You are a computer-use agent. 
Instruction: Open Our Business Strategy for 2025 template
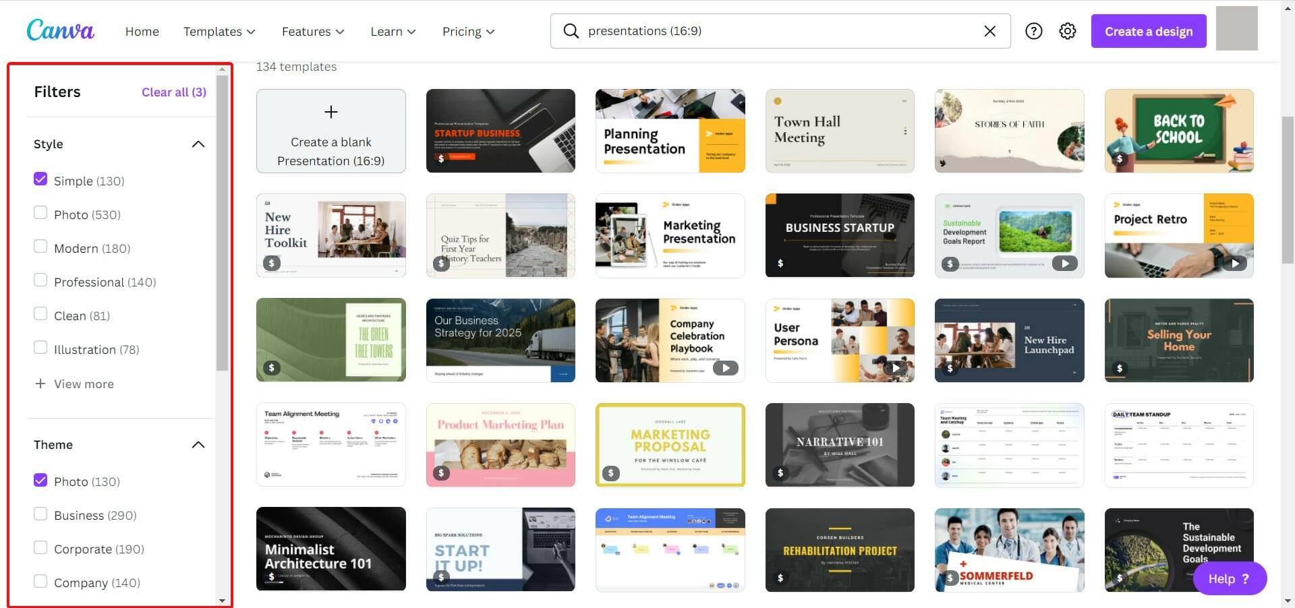click(x=500, y=340)
